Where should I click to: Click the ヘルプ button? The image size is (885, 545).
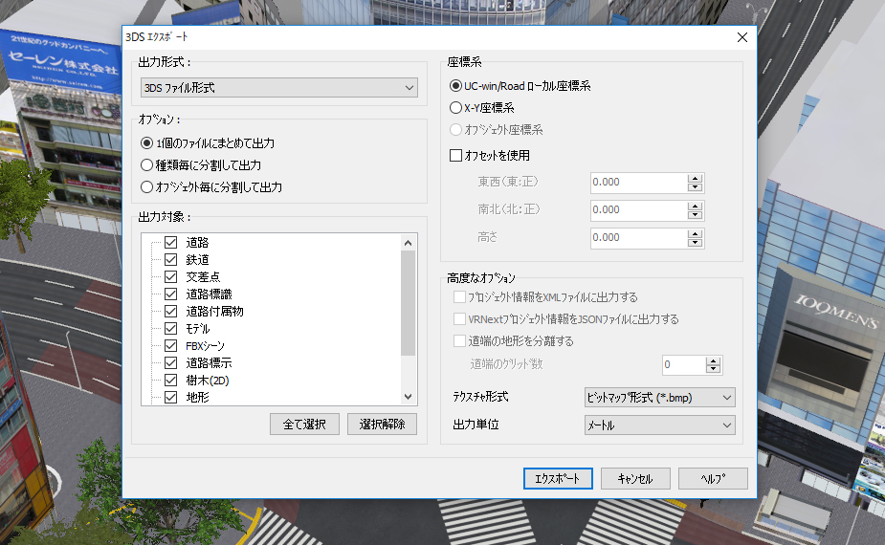714,478
